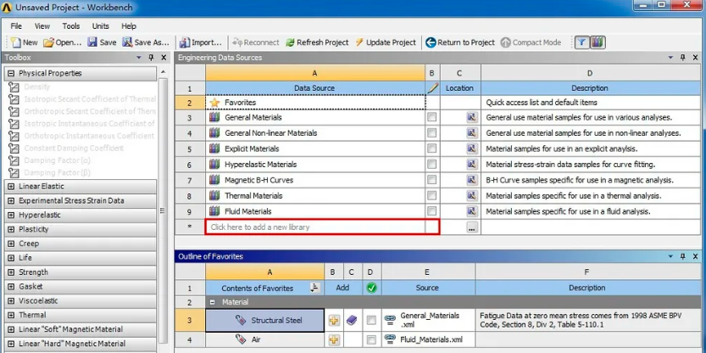This screenshot has width=706, height=353.
Task: Add Structural Steel with plus icon
Action: tap(334, 321)
